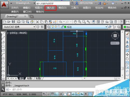
Task: Open the 插入(I) menu
Action: pyautogui.click(x=50, y=8)
